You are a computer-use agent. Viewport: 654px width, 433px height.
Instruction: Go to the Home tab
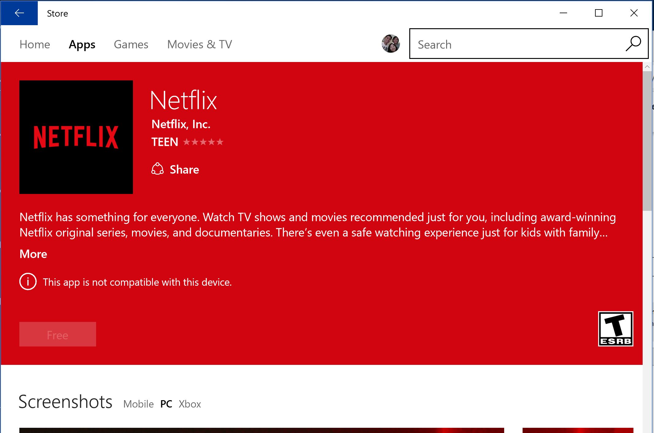click(x=35, y=44)
